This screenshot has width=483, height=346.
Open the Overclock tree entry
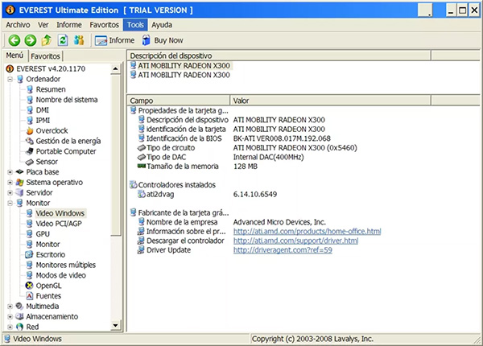pyautogui.click(x=53, y=130)
